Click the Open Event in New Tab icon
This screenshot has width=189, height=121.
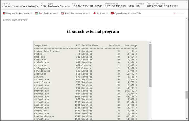(112, 13)
